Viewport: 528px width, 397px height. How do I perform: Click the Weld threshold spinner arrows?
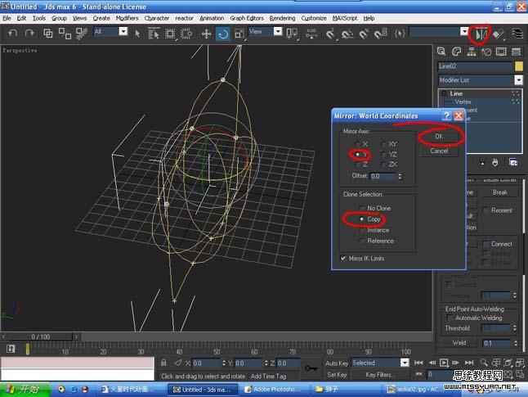(x=516, y=343)
